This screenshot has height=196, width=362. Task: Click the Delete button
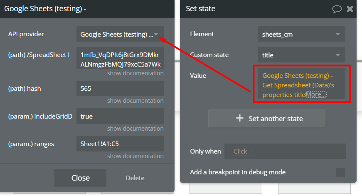[135, 178]
